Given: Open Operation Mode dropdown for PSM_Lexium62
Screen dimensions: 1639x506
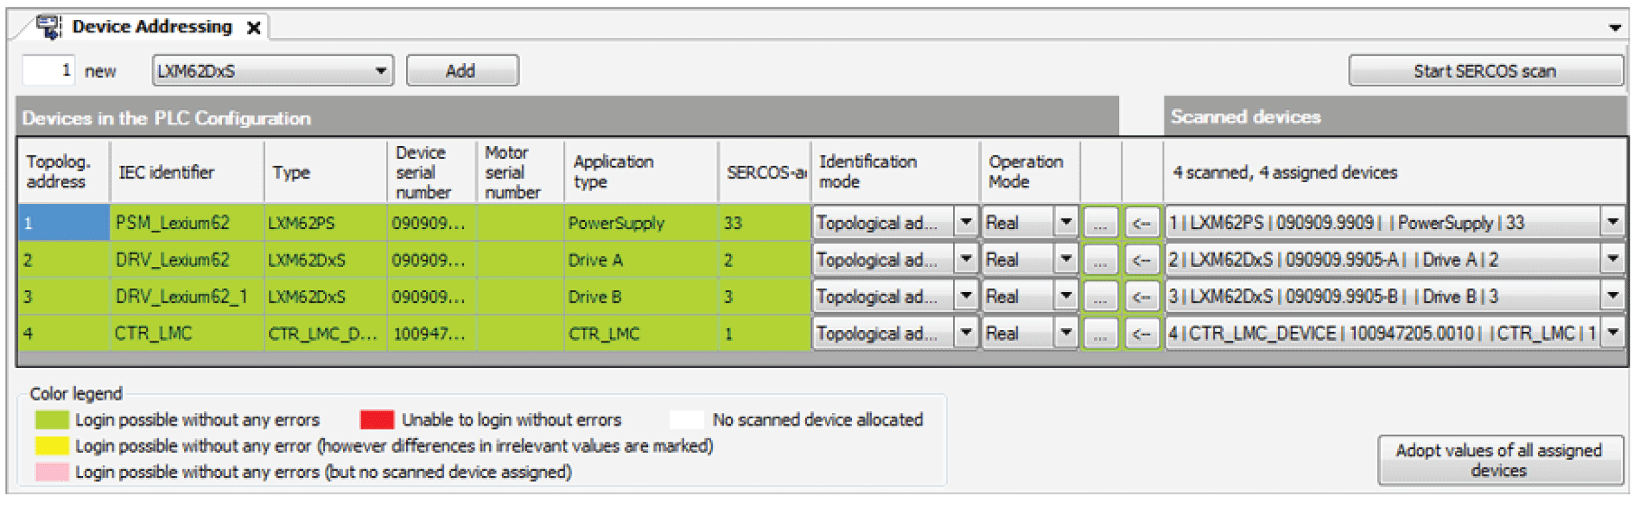Looking at the screenshot, I should coord(1065,222).
